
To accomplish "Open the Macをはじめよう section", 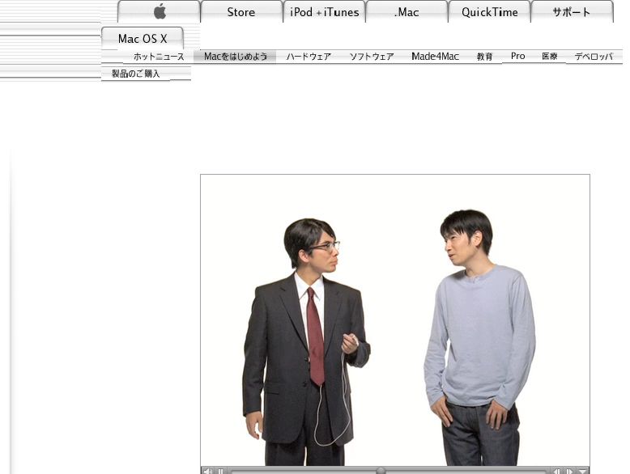I will click(235, 57).
